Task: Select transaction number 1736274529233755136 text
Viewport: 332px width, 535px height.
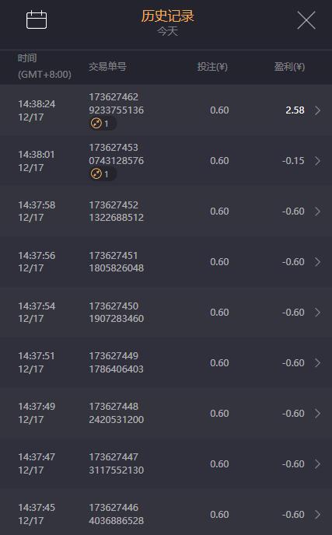Action: pyautogui.click(x=117, y=103)
